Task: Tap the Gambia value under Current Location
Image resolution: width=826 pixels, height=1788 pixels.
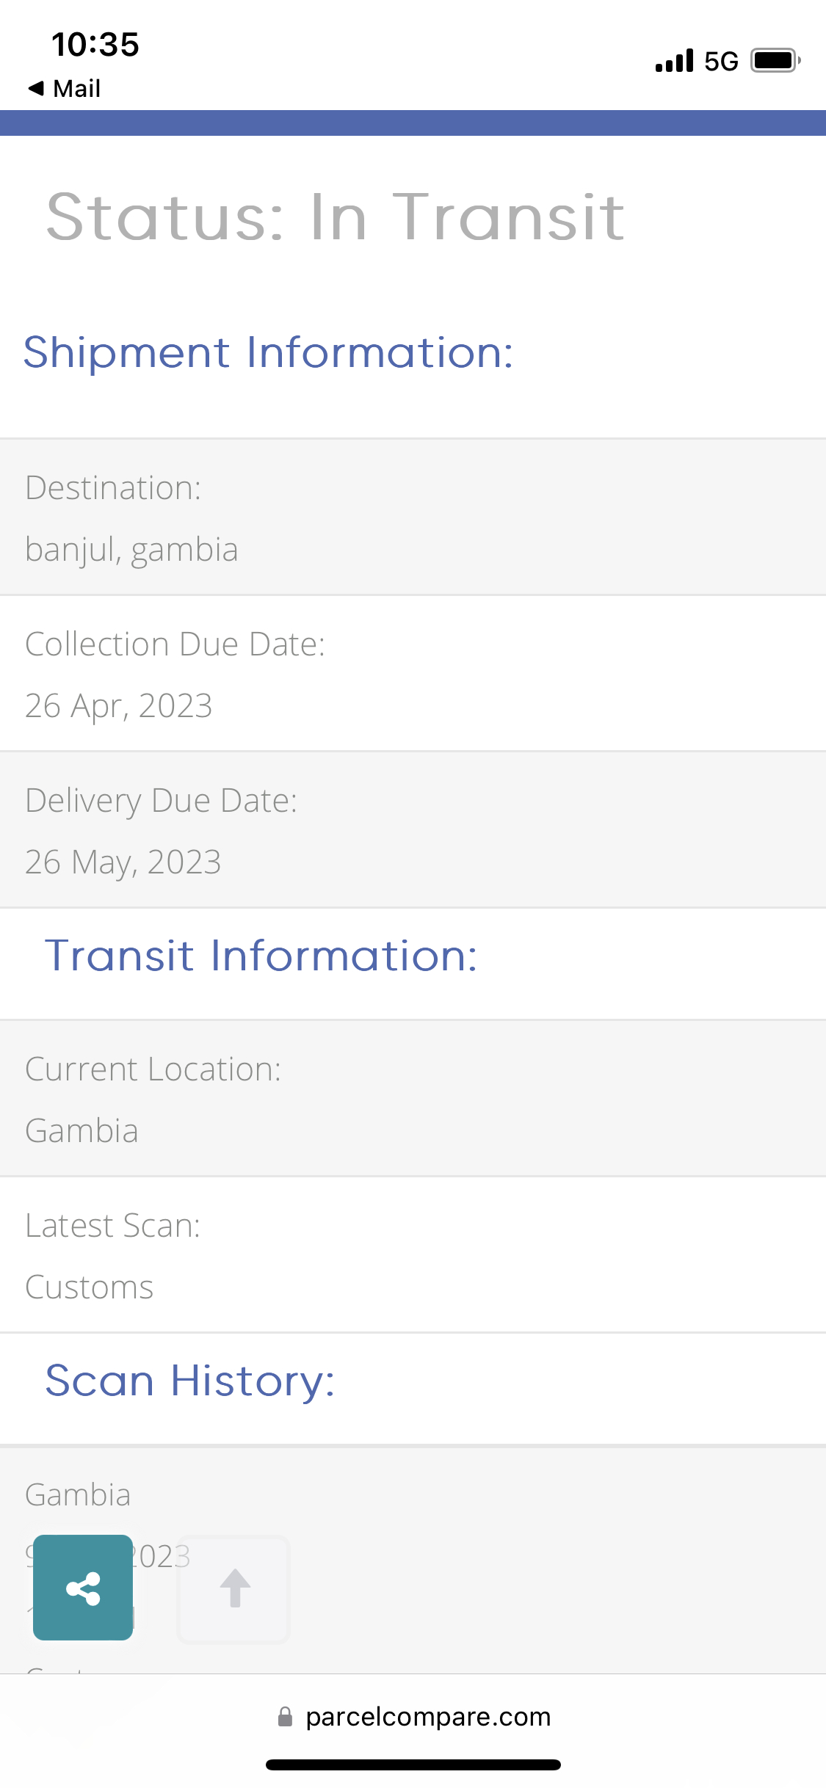Action: [x=82, y=1131]
